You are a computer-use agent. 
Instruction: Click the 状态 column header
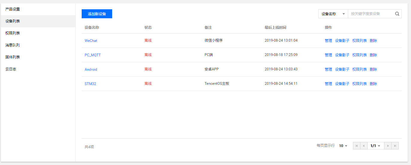click(148, 28)
